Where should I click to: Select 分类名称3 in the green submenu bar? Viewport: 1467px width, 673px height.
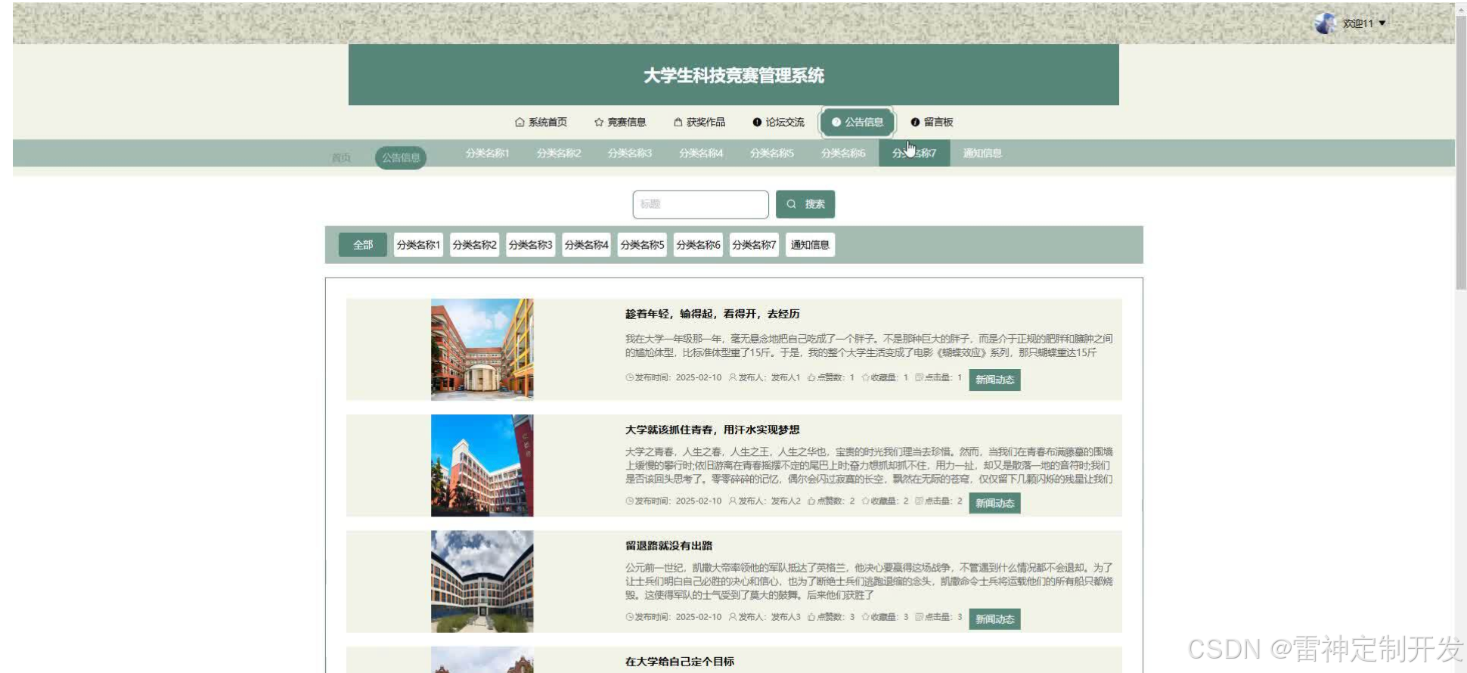[x=630, y=153]
